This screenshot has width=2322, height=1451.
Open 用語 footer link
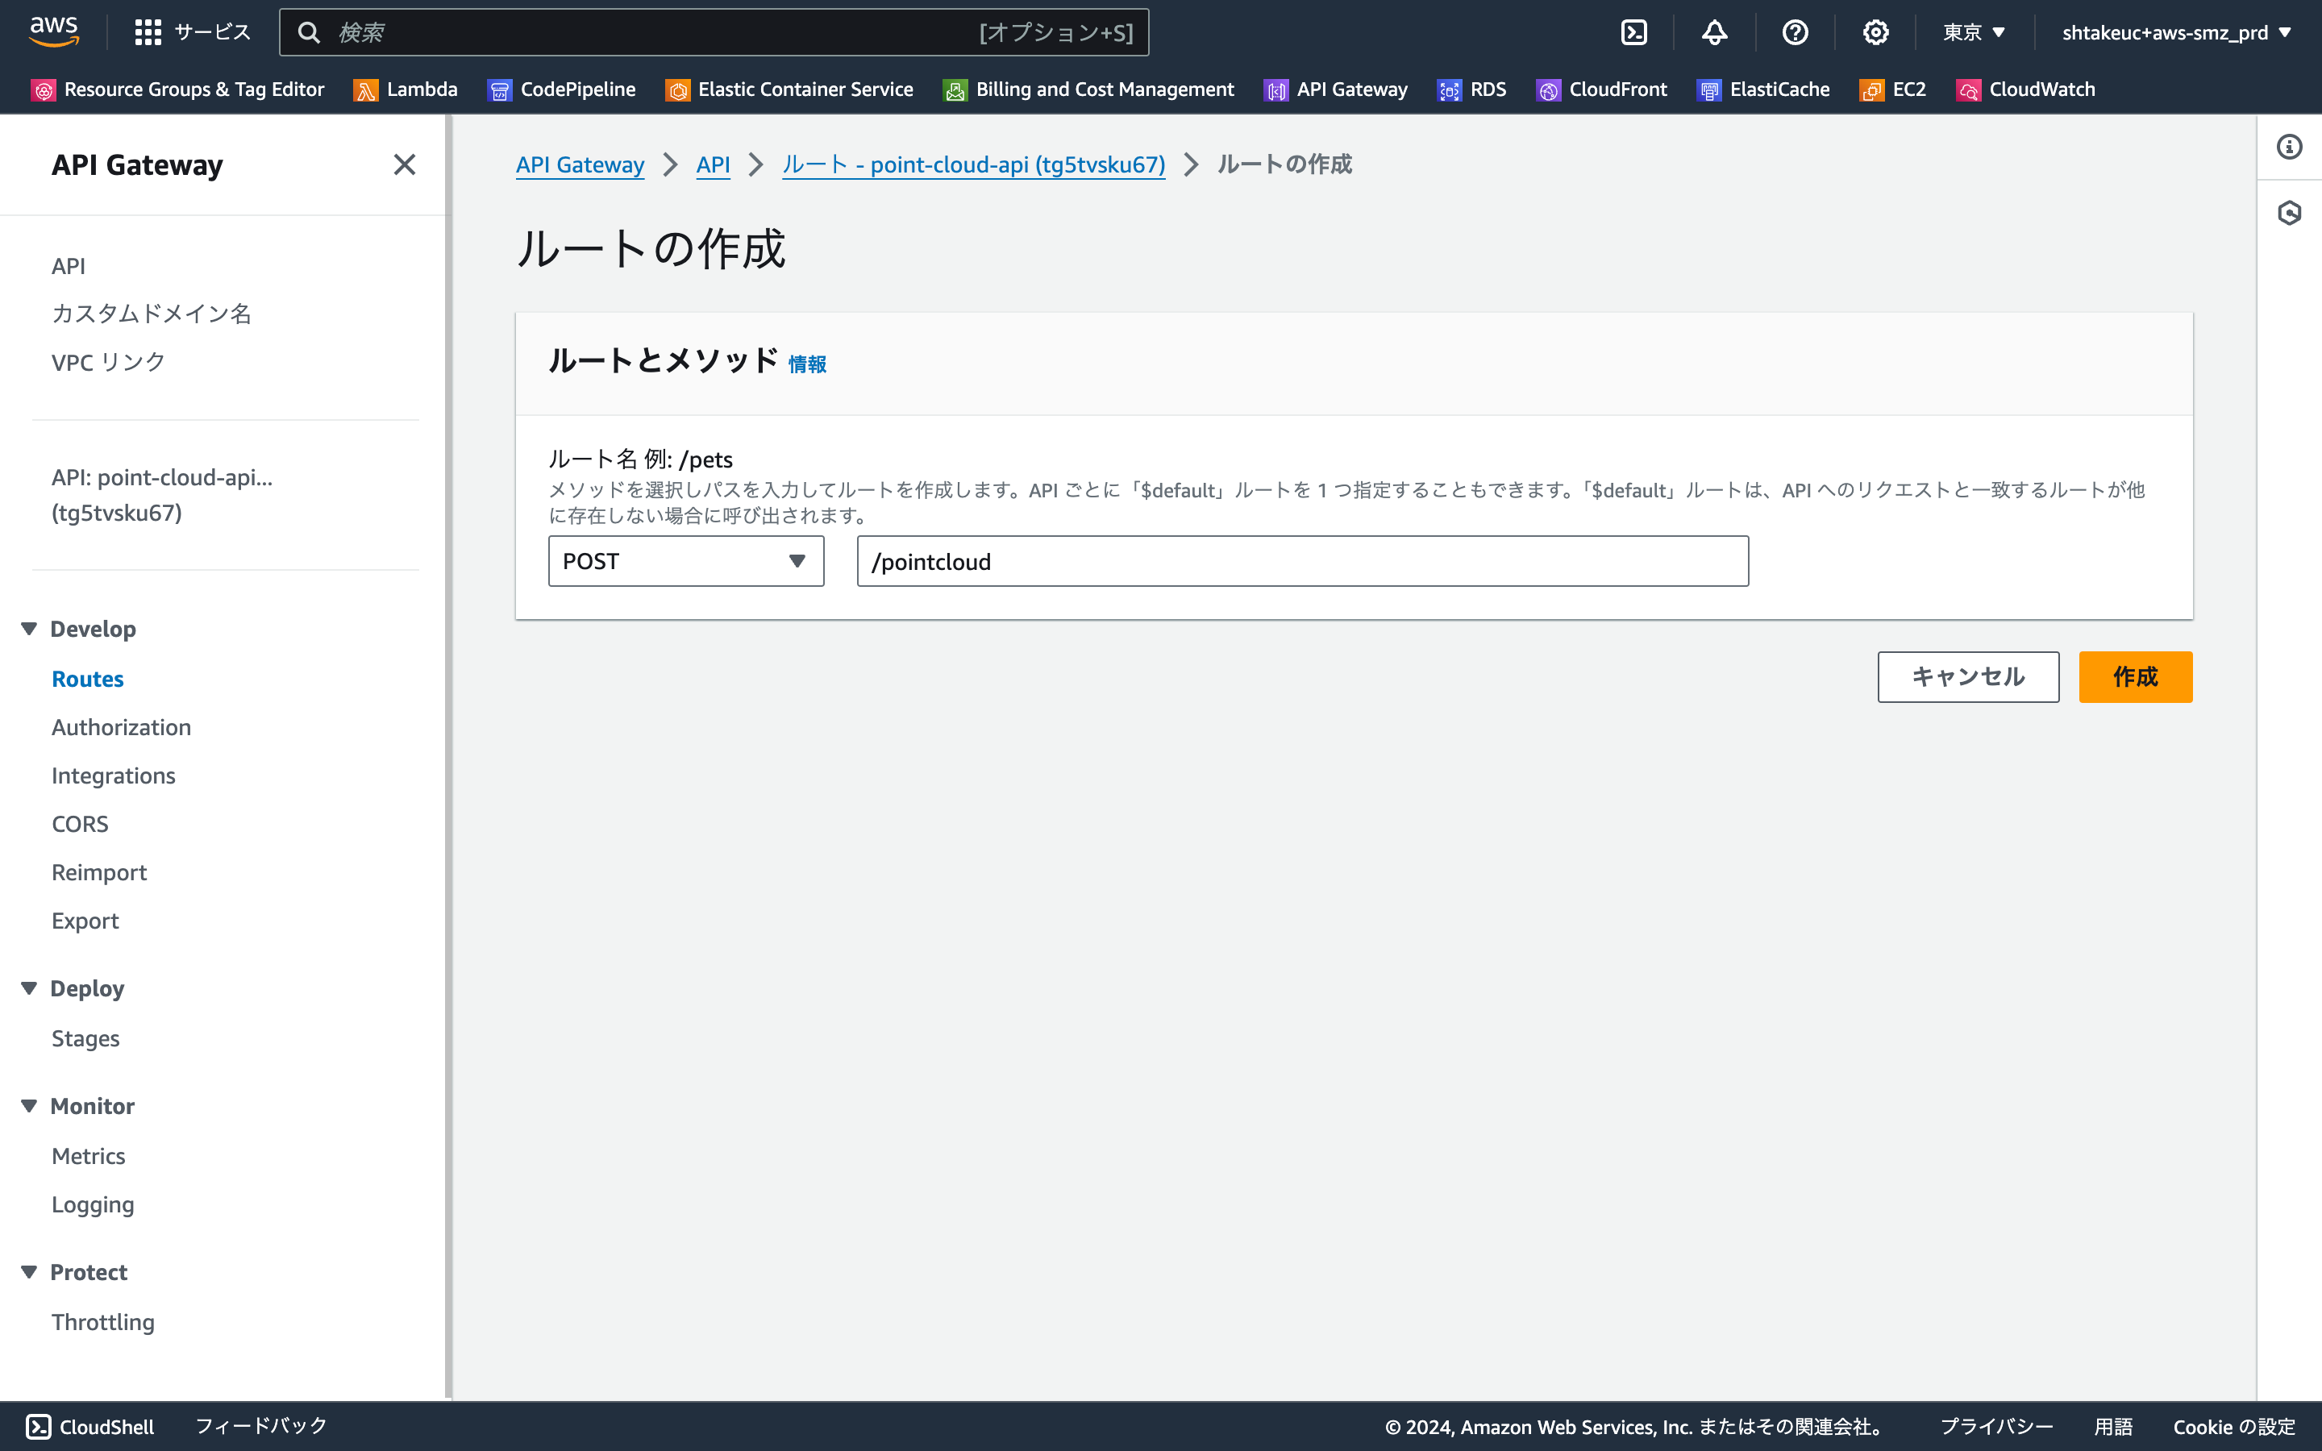pyautogui.click(x=2113, y=1427)
